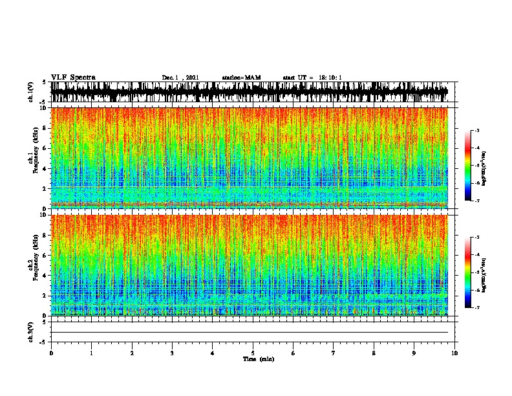Click time axis tick label "5"

click(253, 353)
